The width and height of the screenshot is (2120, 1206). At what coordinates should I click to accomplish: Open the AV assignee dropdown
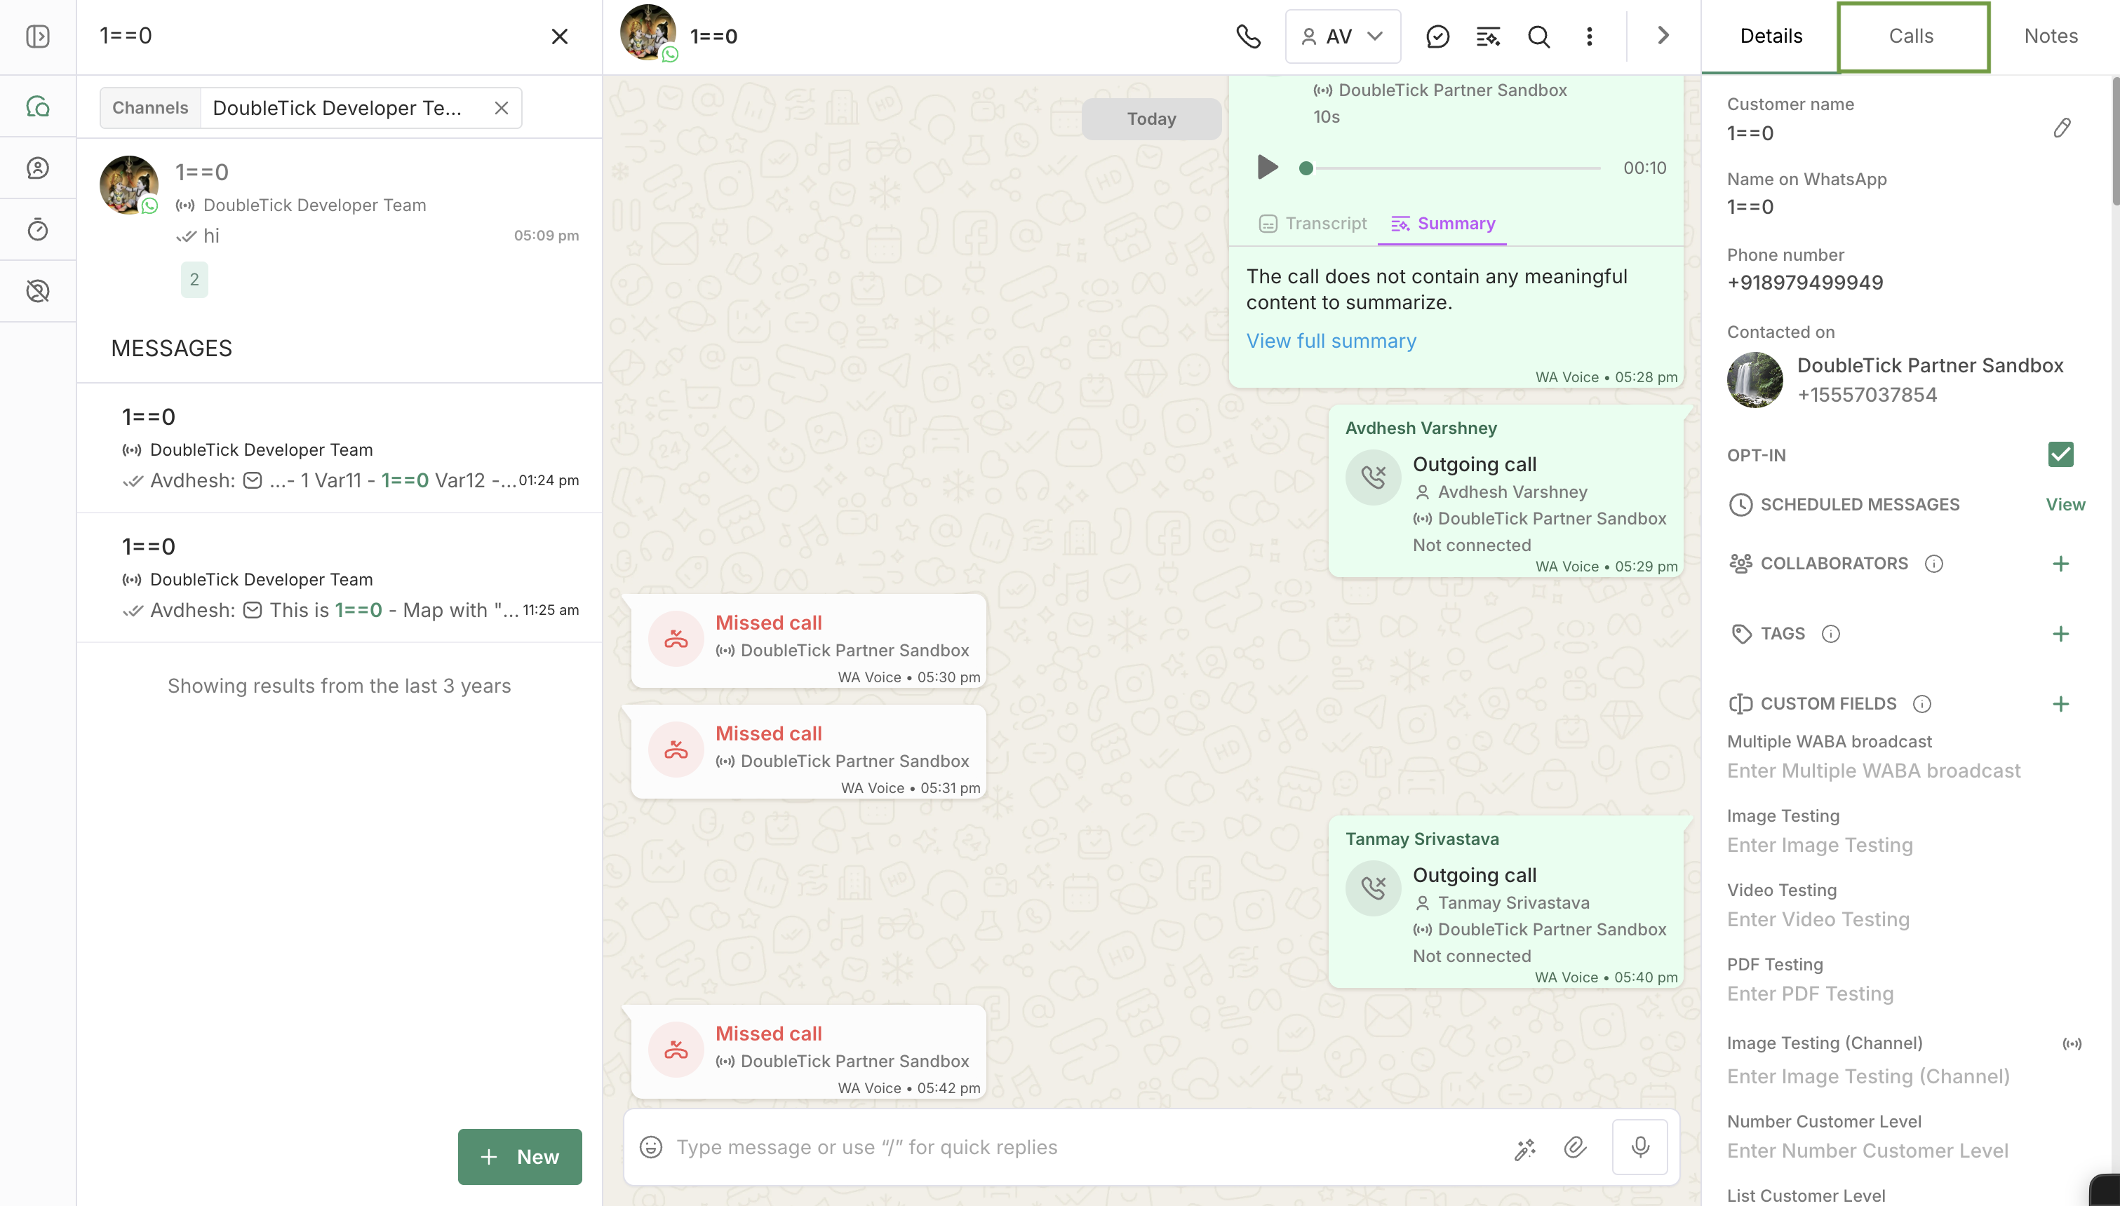(x=1343, y=36)
